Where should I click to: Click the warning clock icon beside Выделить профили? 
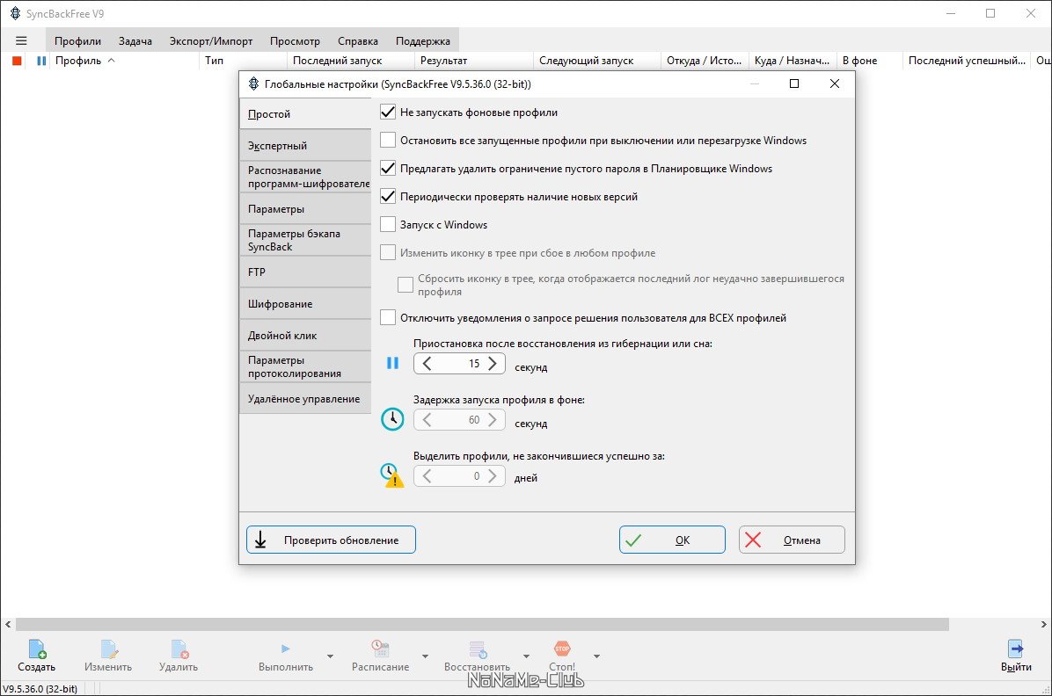tap(392, 475)
